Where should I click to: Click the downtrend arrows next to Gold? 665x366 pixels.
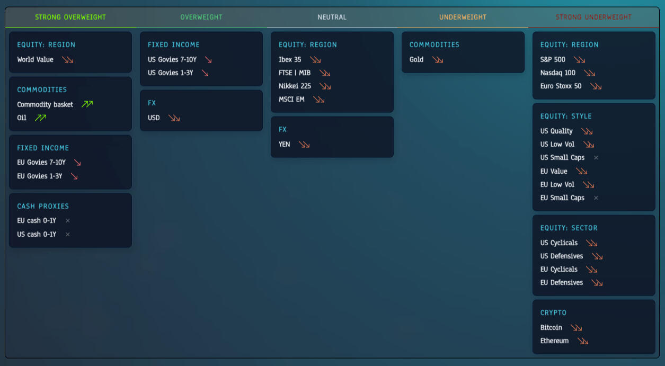(x=438, y=60)
